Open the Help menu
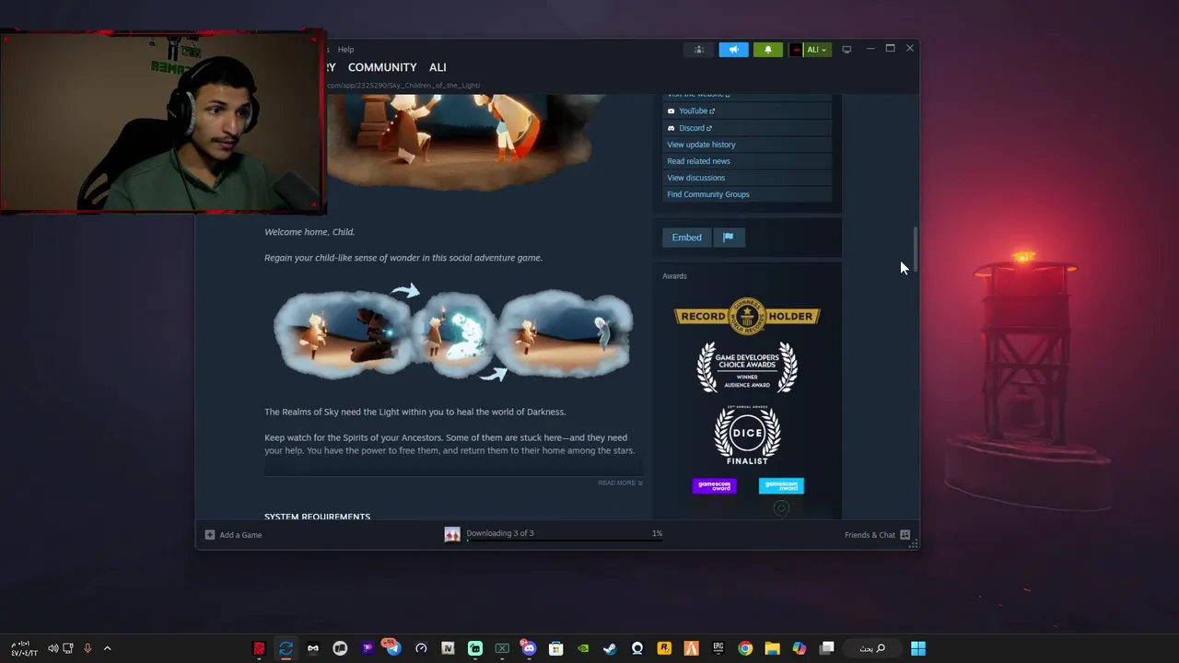Screen dimensions: 1179x663 [x=345, y=50]
